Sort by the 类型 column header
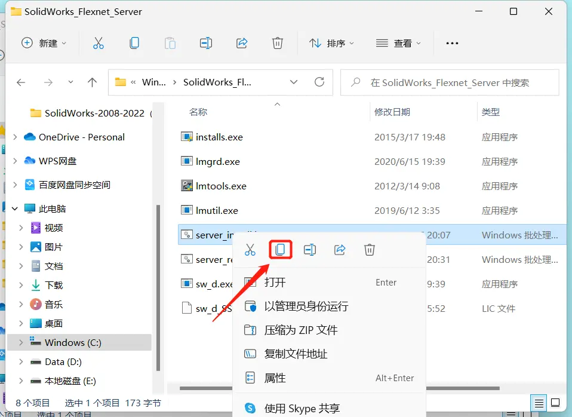 [491, 112]
